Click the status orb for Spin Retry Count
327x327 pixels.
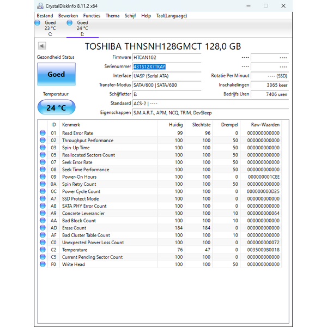click(x=43, y=184)
